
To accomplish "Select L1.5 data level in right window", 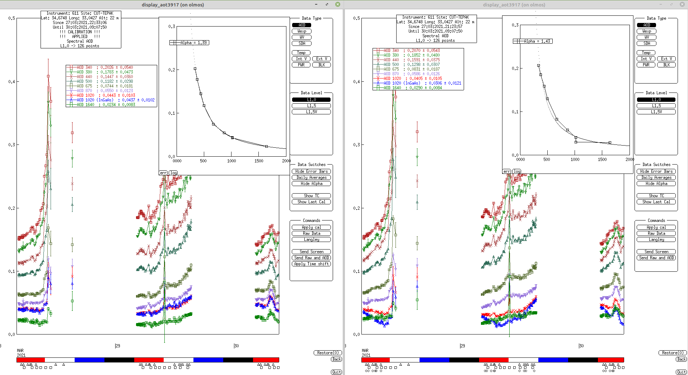I will (656, 106).
